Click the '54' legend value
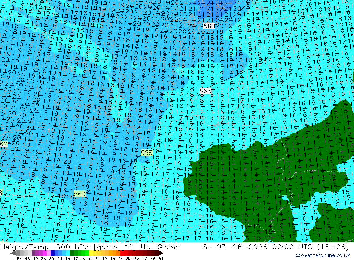Image resolution: width=354 pixels, height=260 pixels. click(161, 259)
